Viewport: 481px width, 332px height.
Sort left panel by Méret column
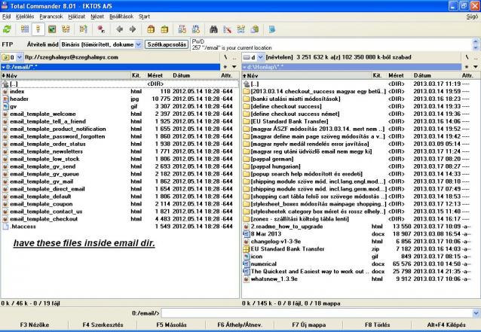(158, 75)
